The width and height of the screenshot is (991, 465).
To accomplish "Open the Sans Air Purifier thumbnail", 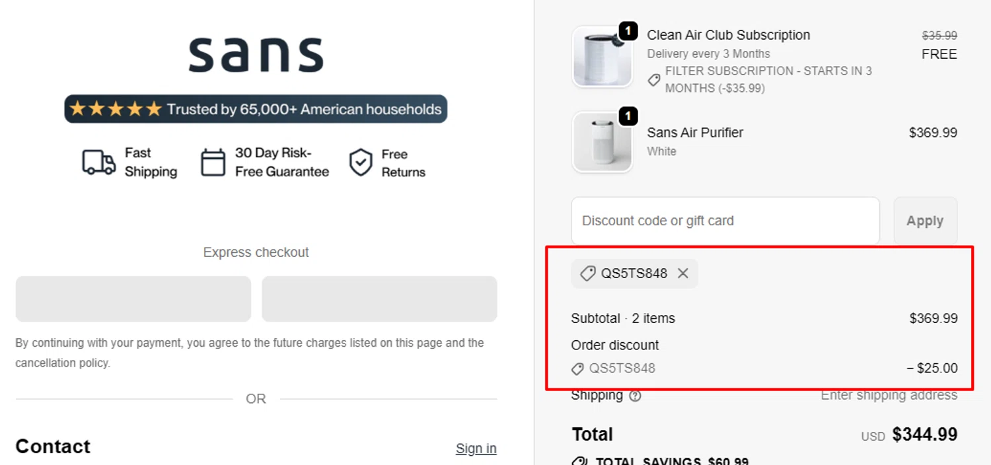I will click(602, 142).
